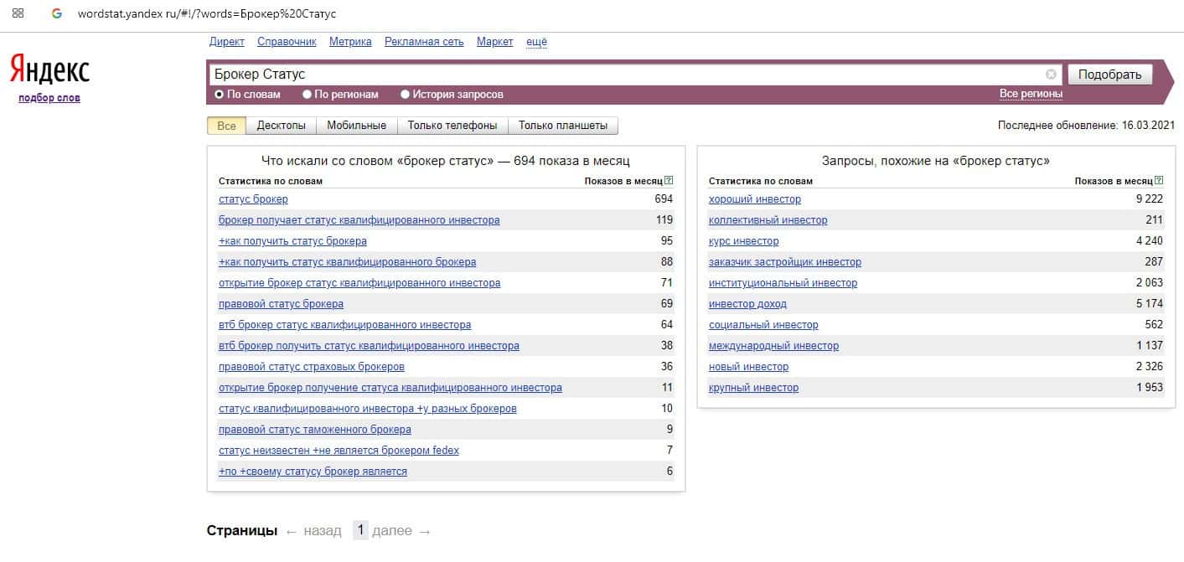The width and height of the screenshot is (1184, 562).
Task: Switch to the «Мобильные» tab
Action: [356, 126]
